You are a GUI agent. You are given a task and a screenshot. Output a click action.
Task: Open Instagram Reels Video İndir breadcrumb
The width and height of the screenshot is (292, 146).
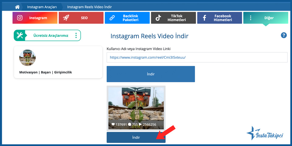click(x=89, y=7)
